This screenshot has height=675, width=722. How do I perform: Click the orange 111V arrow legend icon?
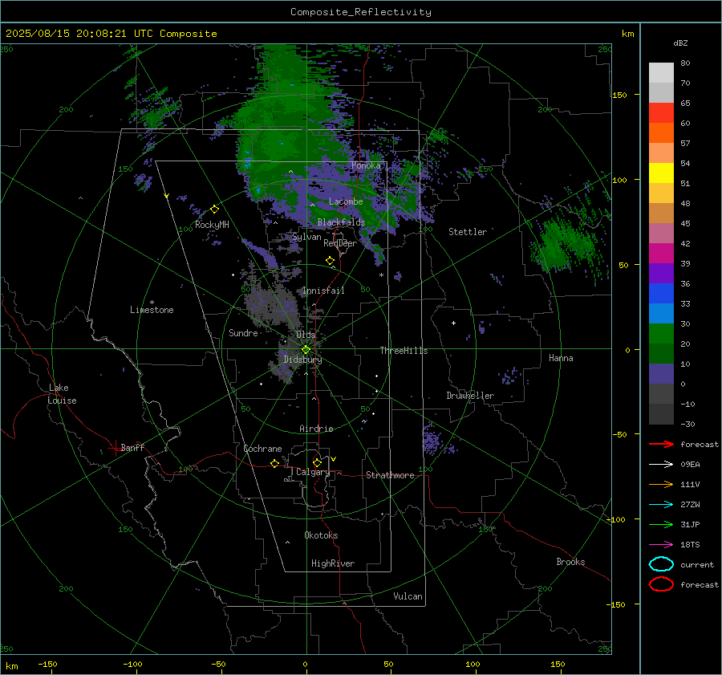pos(661,484)
